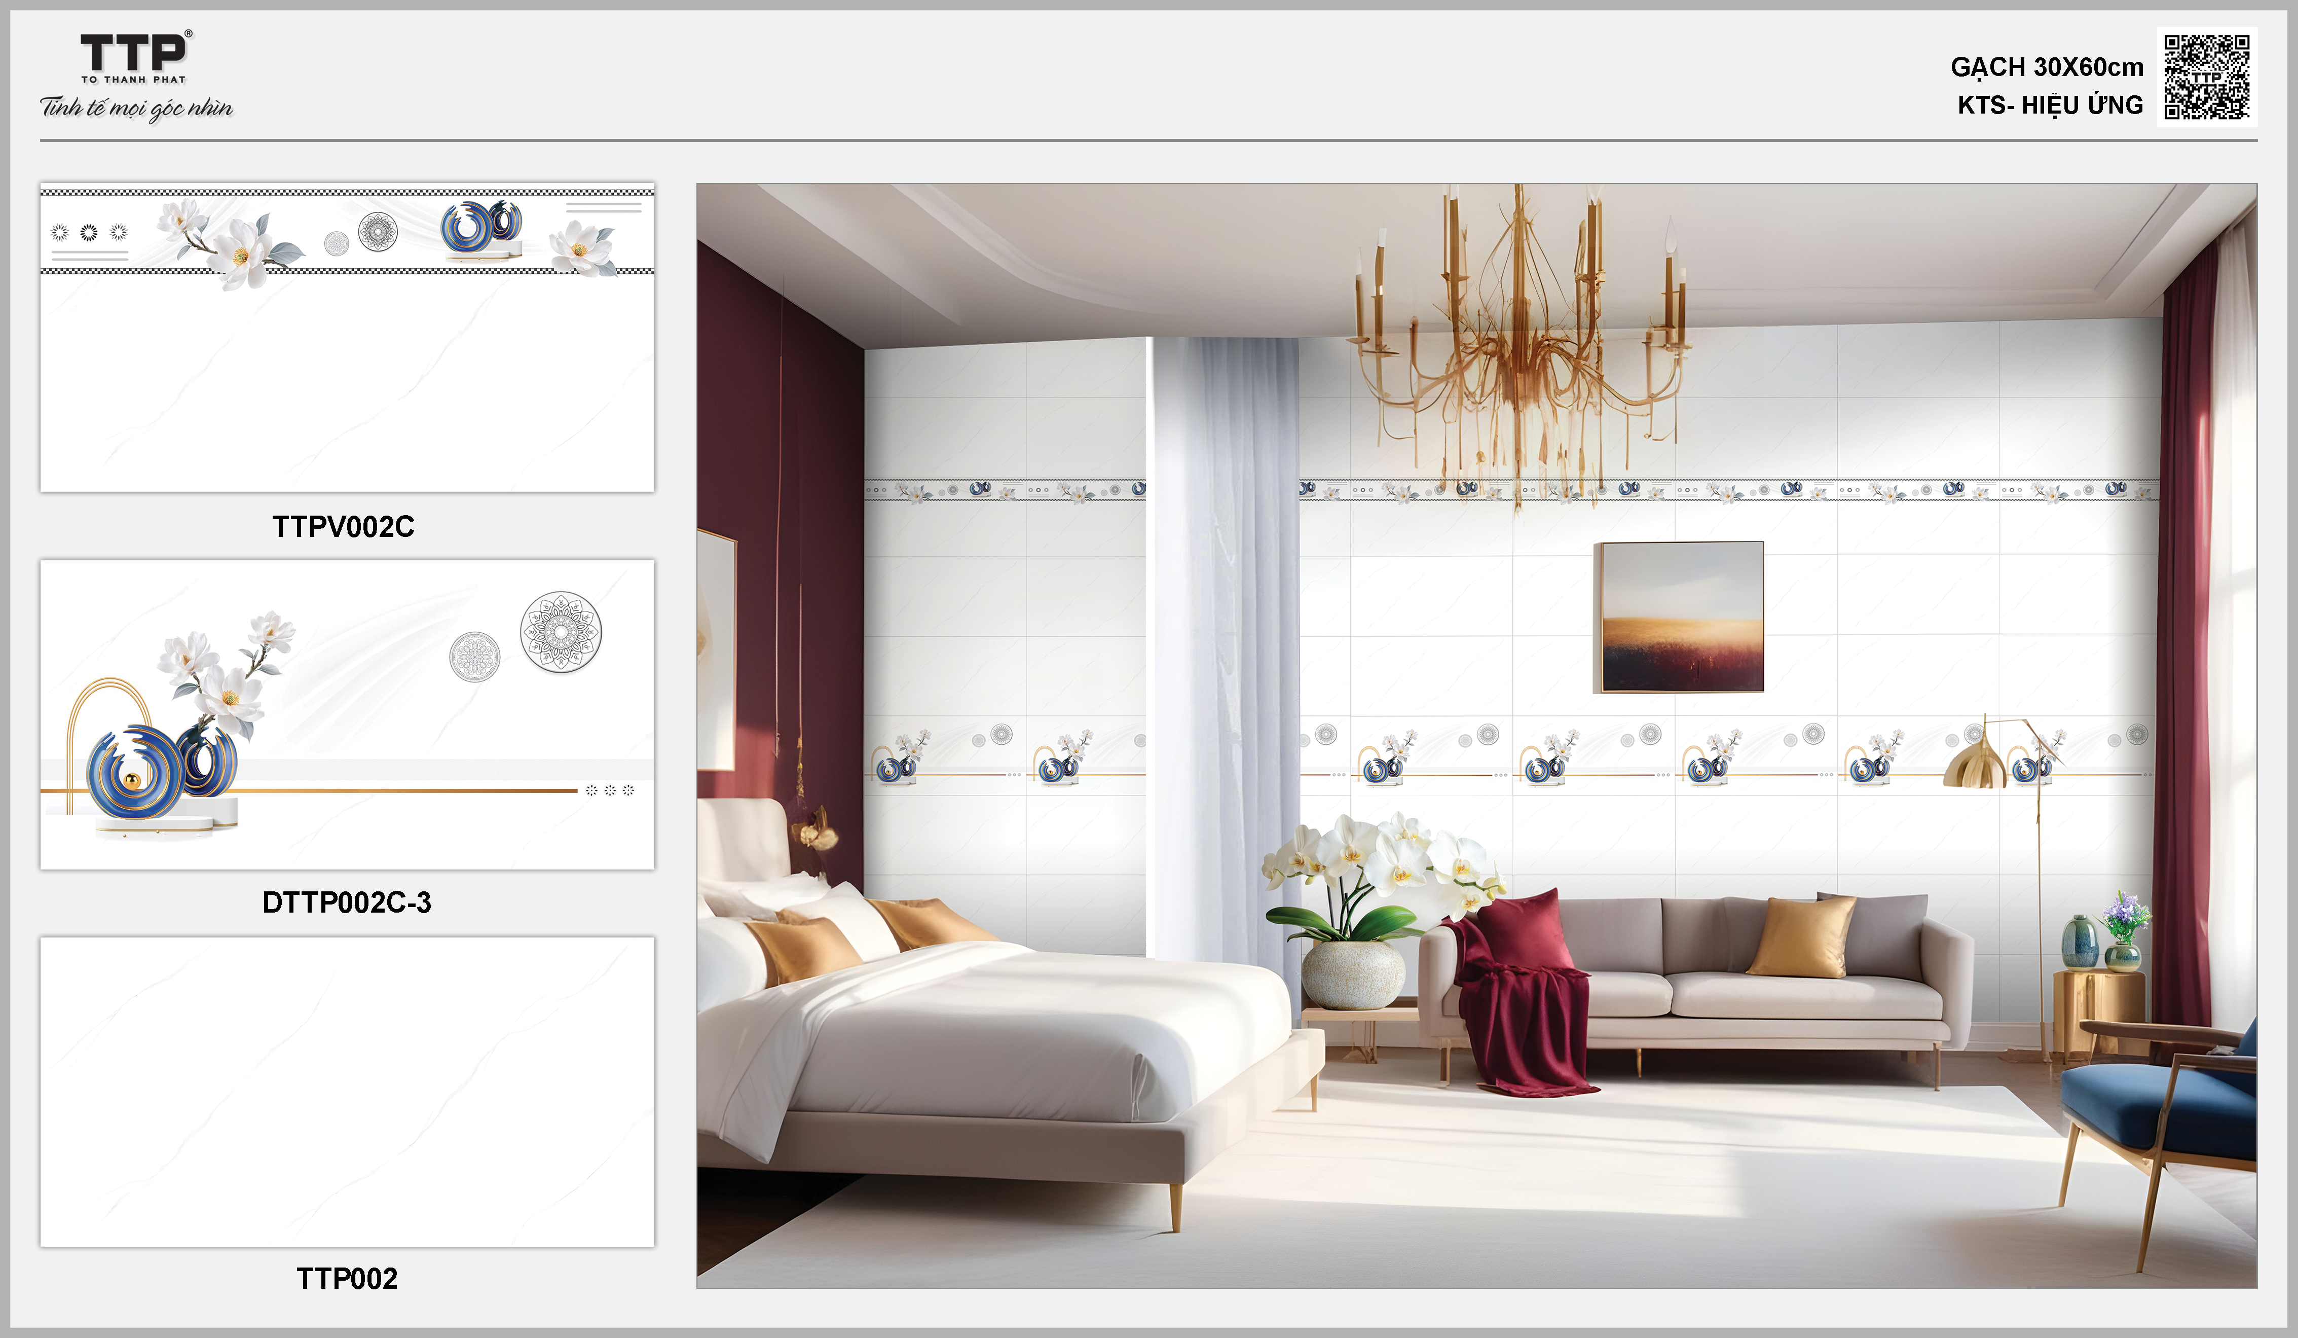This screenshot has width=2298, height=1338.
Task: Click the 'TTP002' product code label
Action: (347, 1279)
